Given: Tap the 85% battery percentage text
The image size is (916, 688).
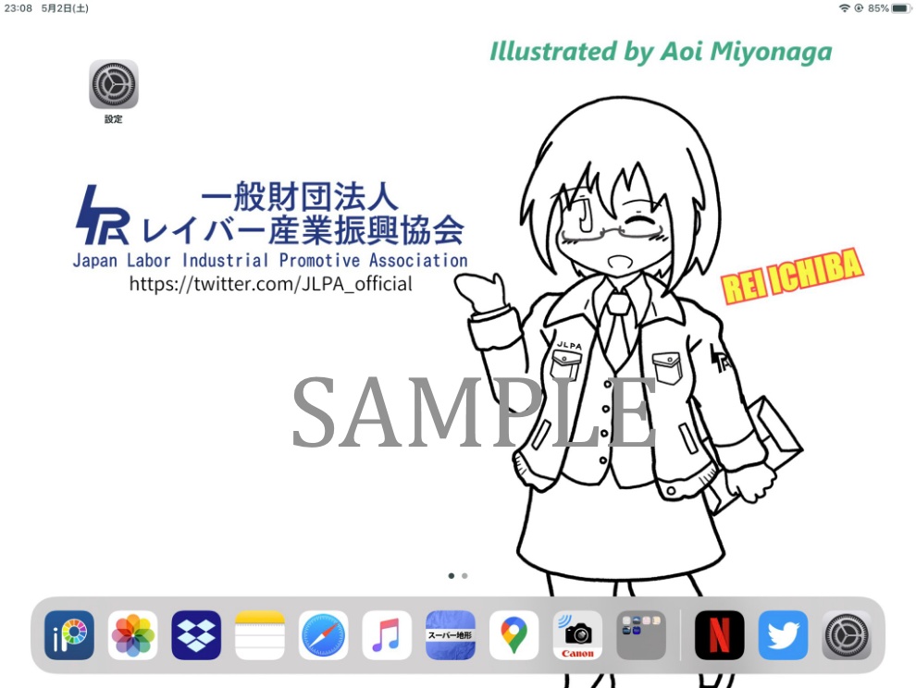Looking at the screenshot, I should [878, 8].
